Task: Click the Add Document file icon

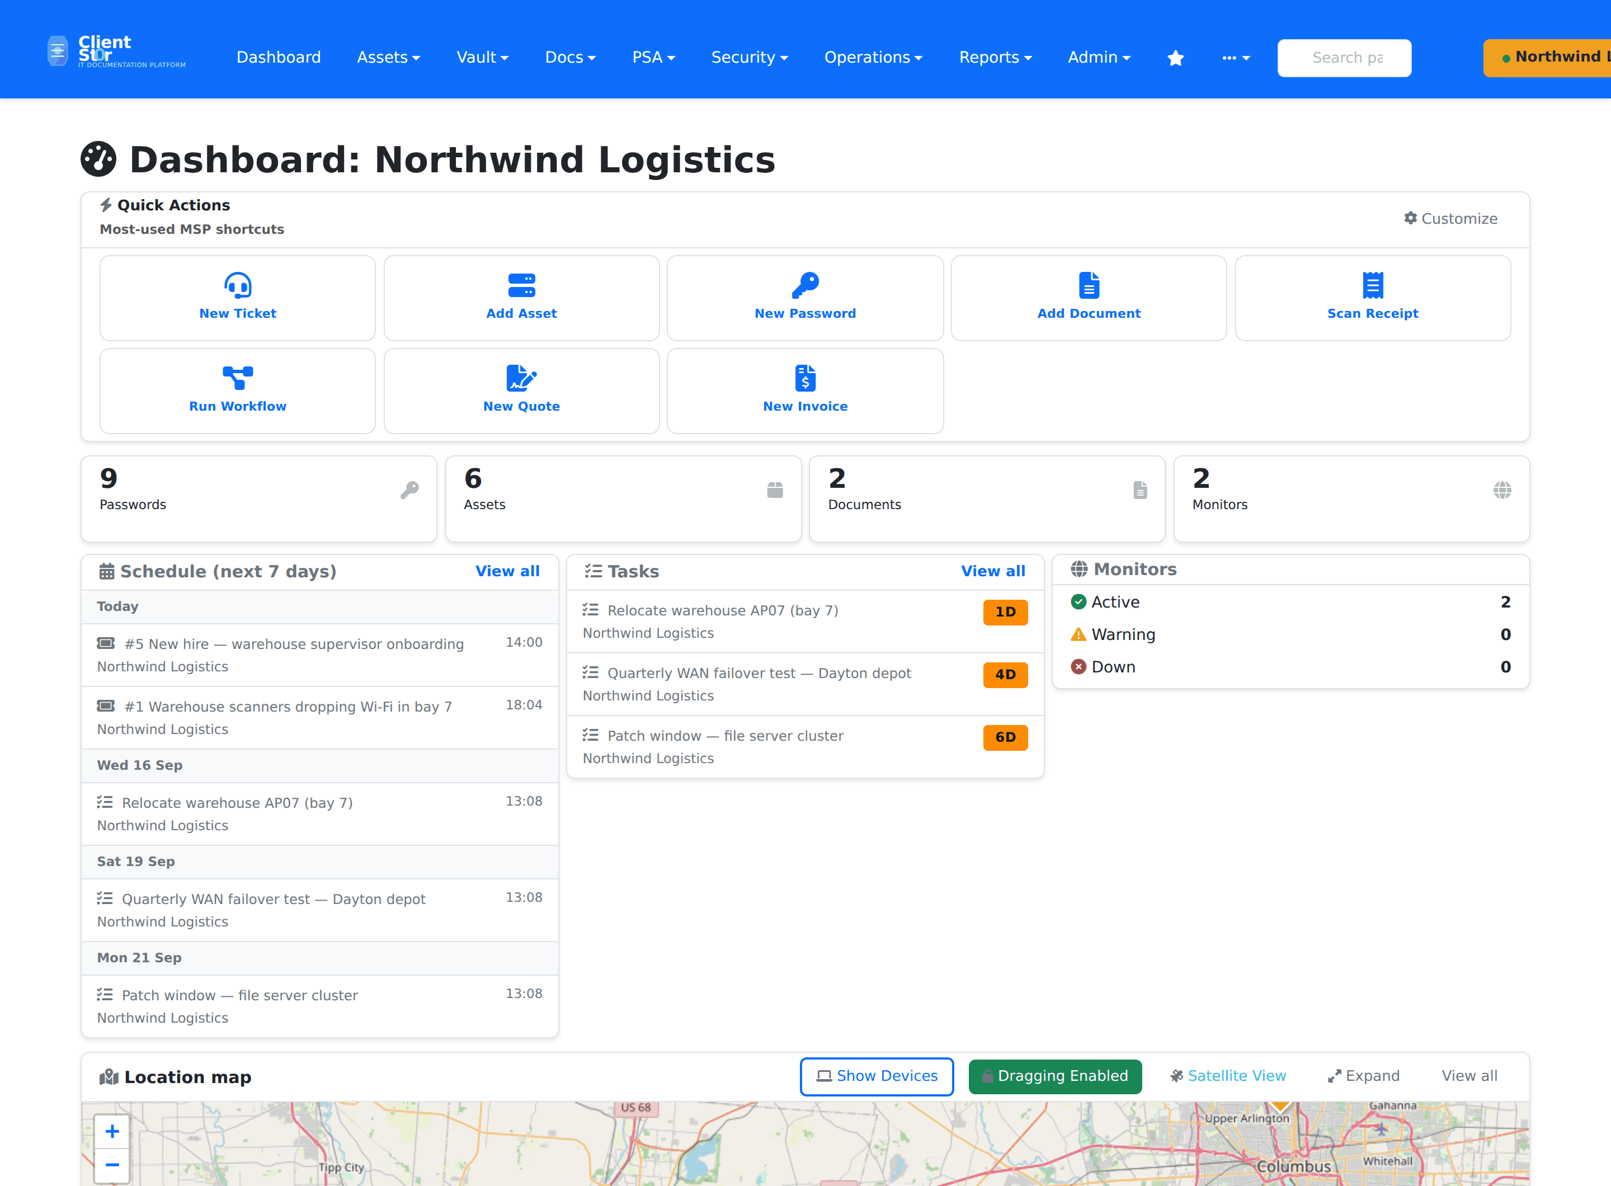Action: (x=1089, y=285)
